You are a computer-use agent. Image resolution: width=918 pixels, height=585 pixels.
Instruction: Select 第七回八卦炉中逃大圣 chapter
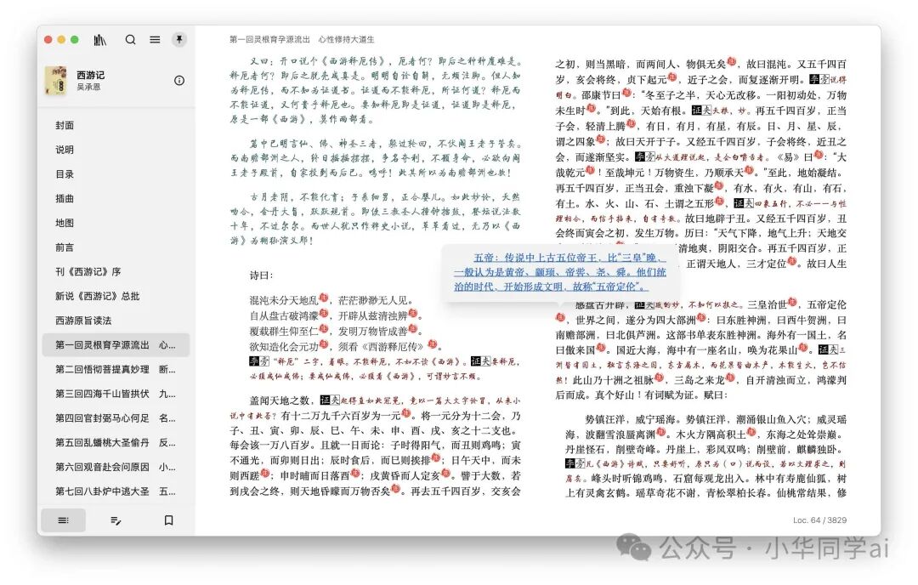pyautogui.click(x=116, y=491)
